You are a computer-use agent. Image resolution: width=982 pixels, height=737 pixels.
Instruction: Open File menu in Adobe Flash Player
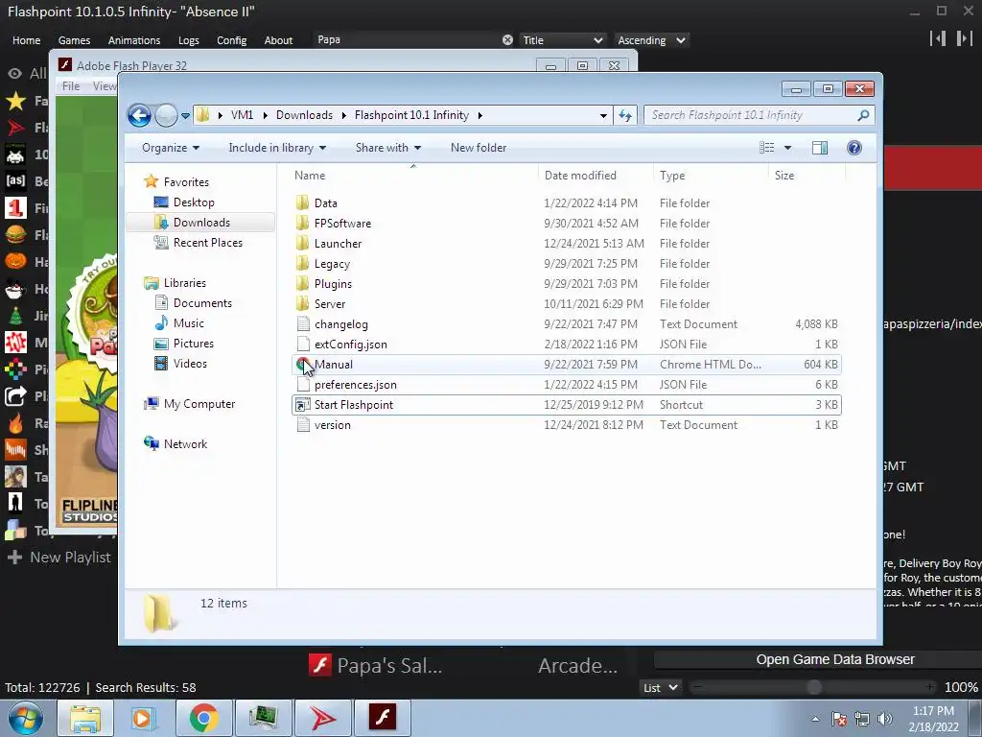click(x=71, y=85)
